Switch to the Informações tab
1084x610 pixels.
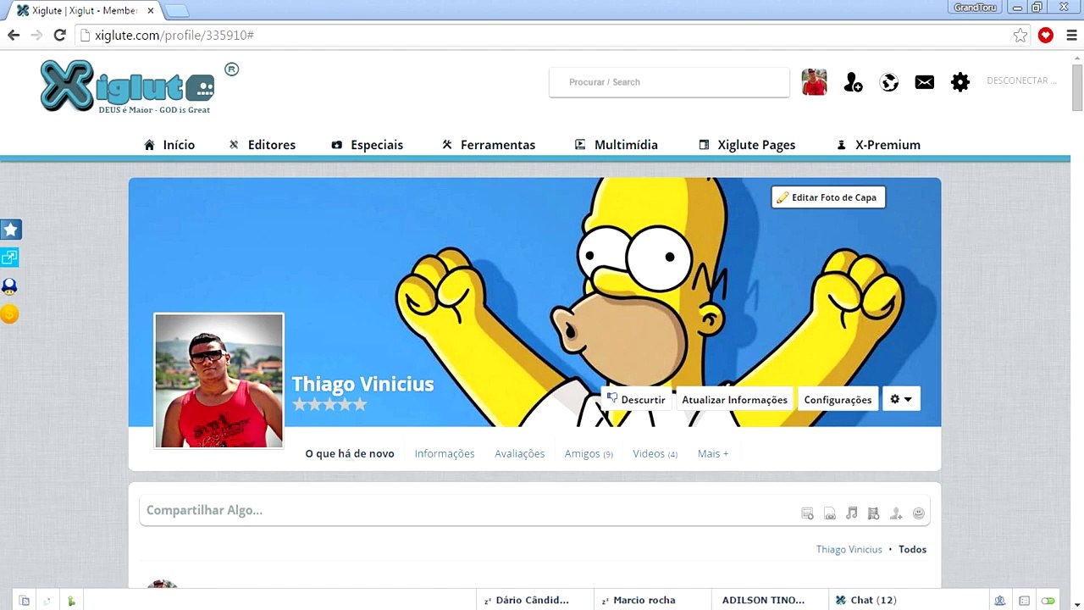445,453
